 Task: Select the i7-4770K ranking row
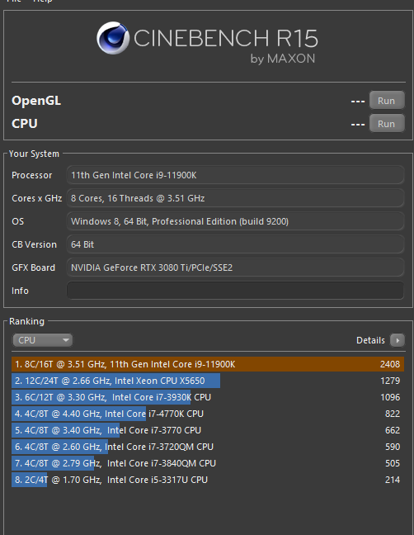tap(208, 414)
